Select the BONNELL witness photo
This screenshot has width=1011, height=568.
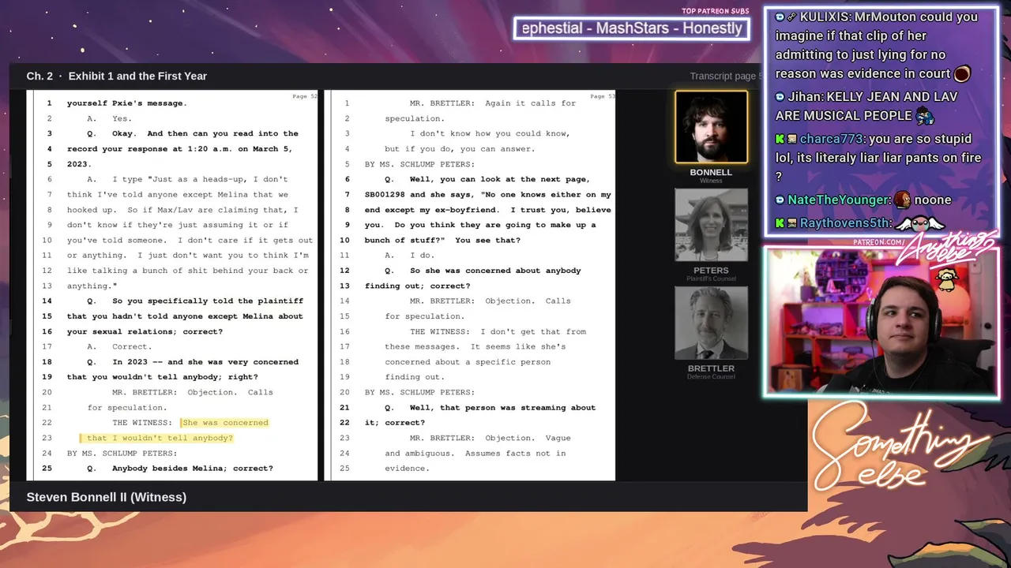click(x=711, y=127)
